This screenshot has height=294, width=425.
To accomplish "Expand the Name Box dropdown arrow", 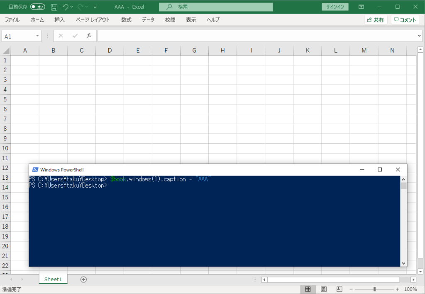I will click(37, 36).
